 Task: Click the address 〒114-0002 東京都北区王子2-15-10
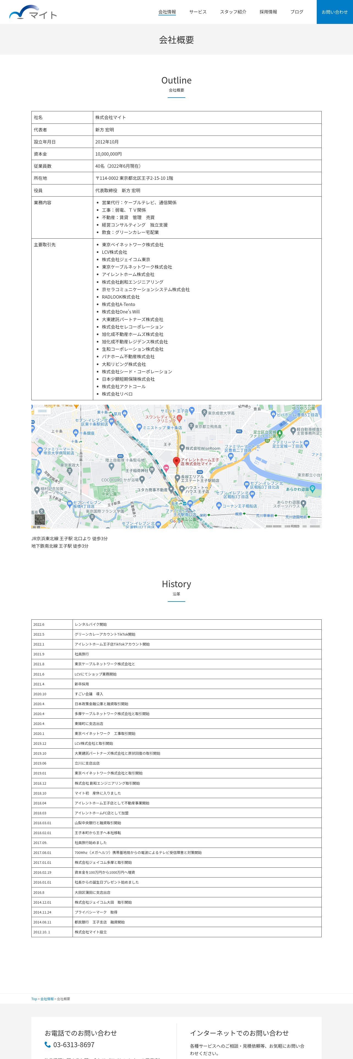(134, 178)
